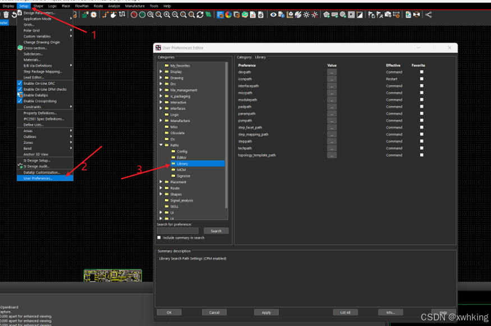This screenshot has height=326, width=491.
Task: Open the Cross-section layer stack toolbar icon
Action: (x=245, y=15)
